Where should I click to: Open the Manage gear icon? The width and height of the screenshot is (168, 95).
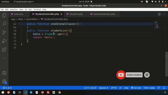[4, 82]
